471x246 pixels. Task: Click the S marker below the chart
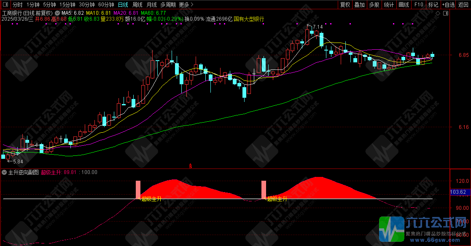[191, 166]
